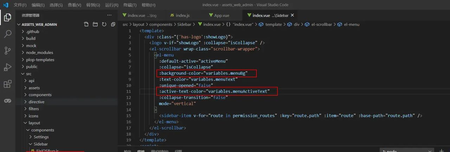
Task: Open the 编辑(E) menu
Action: pos(38,5)
